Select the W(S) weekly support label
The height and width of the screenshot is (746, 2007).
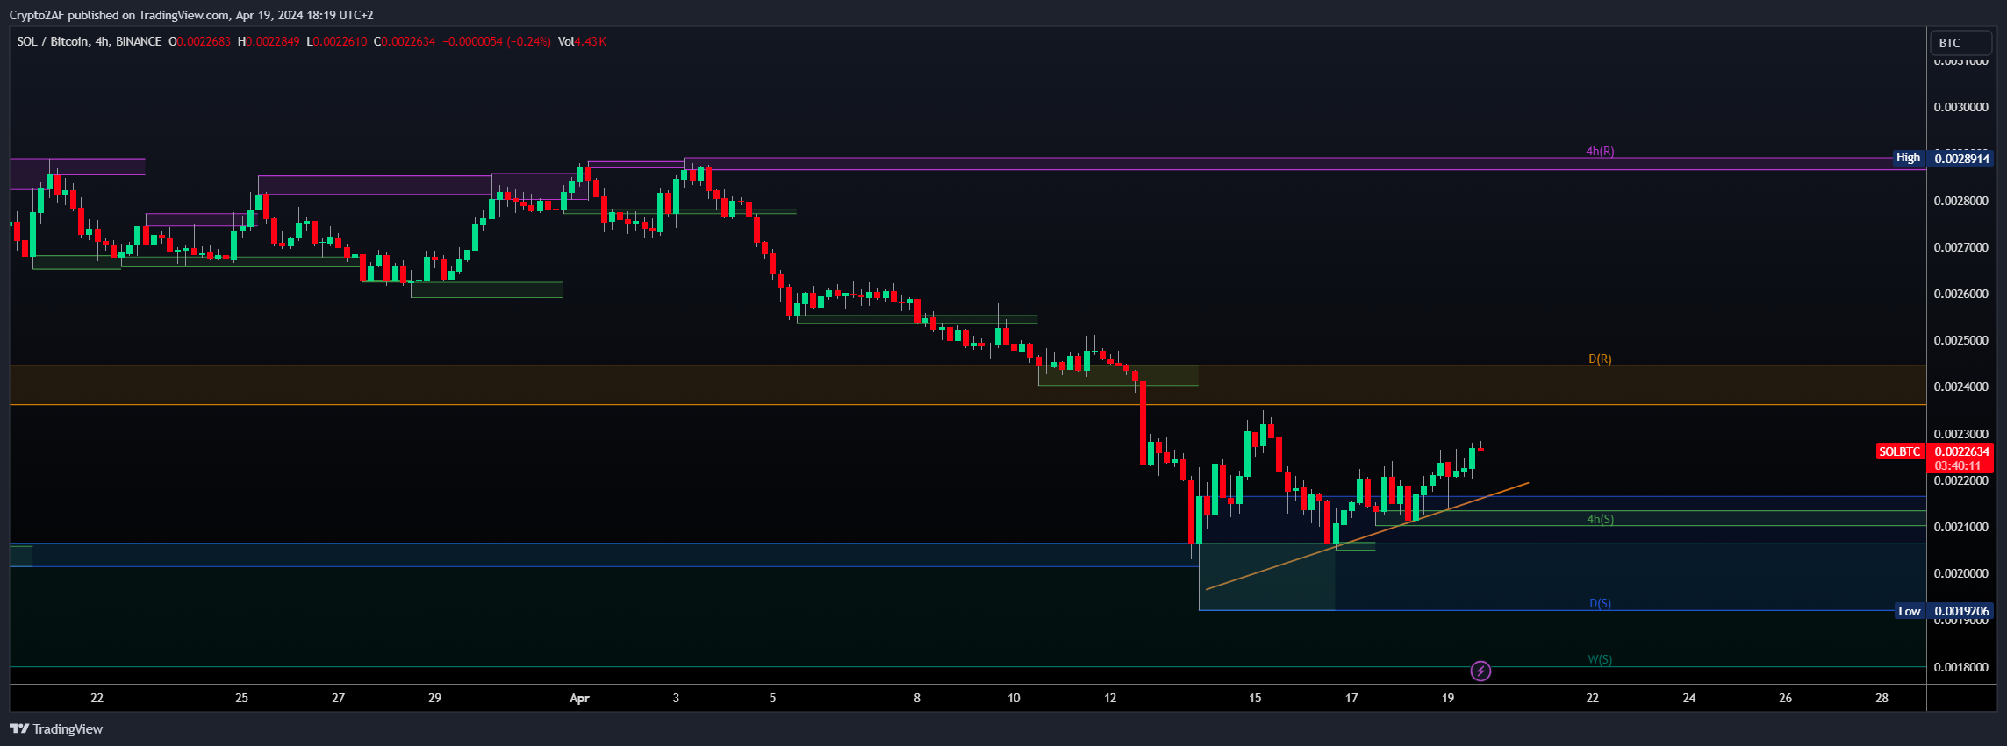(x=1600, y=659)
